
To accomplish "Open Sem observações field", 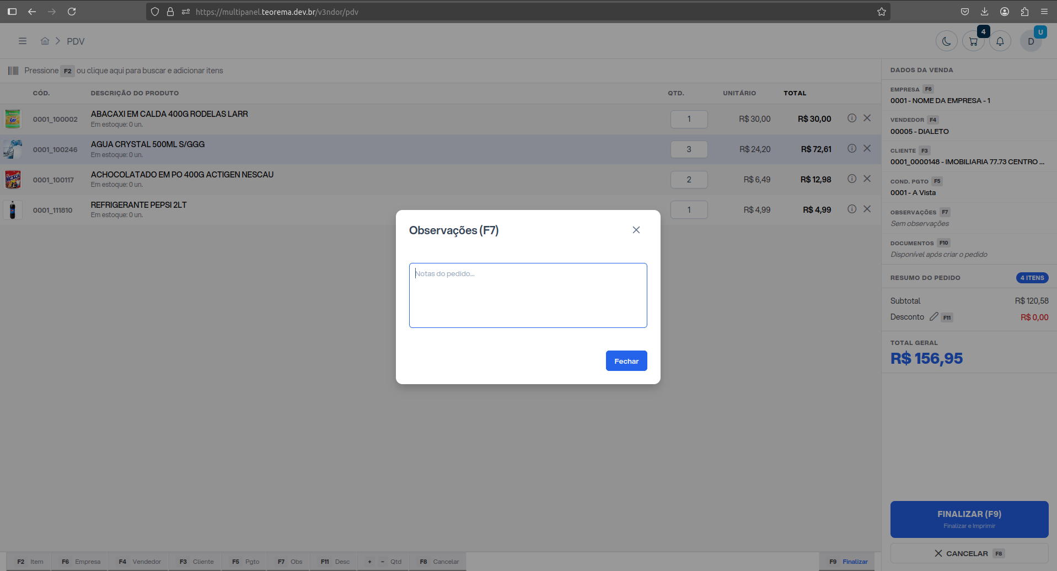I will click(x=969, y=218).
